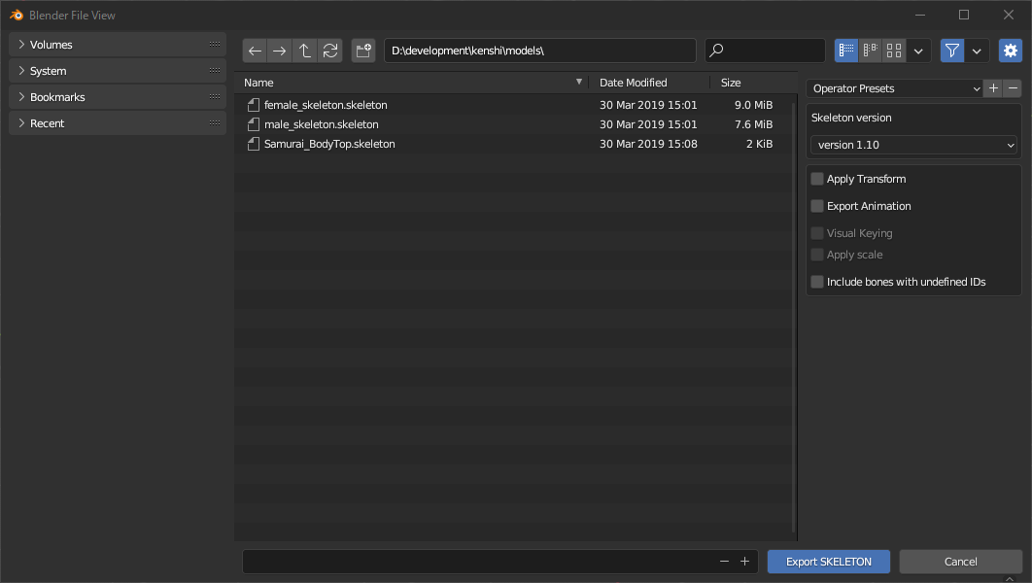Click the file icon beside male_skeleton.skeleton

pos(254,124)
